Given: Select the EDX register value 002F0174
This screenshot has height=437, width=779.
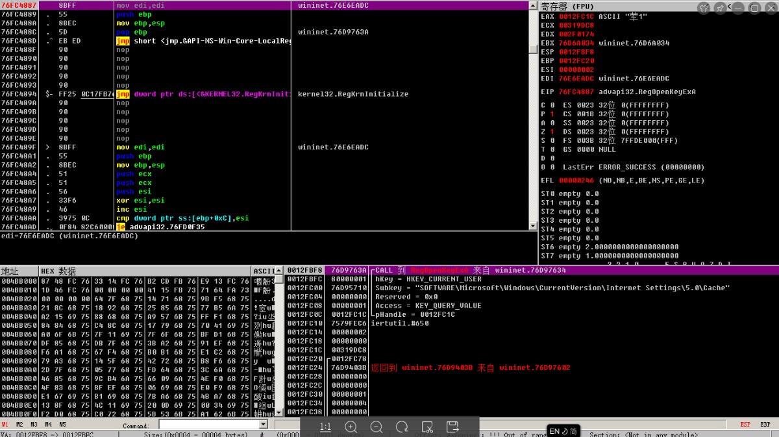Looking at the screenshot, I should point(576,34).
